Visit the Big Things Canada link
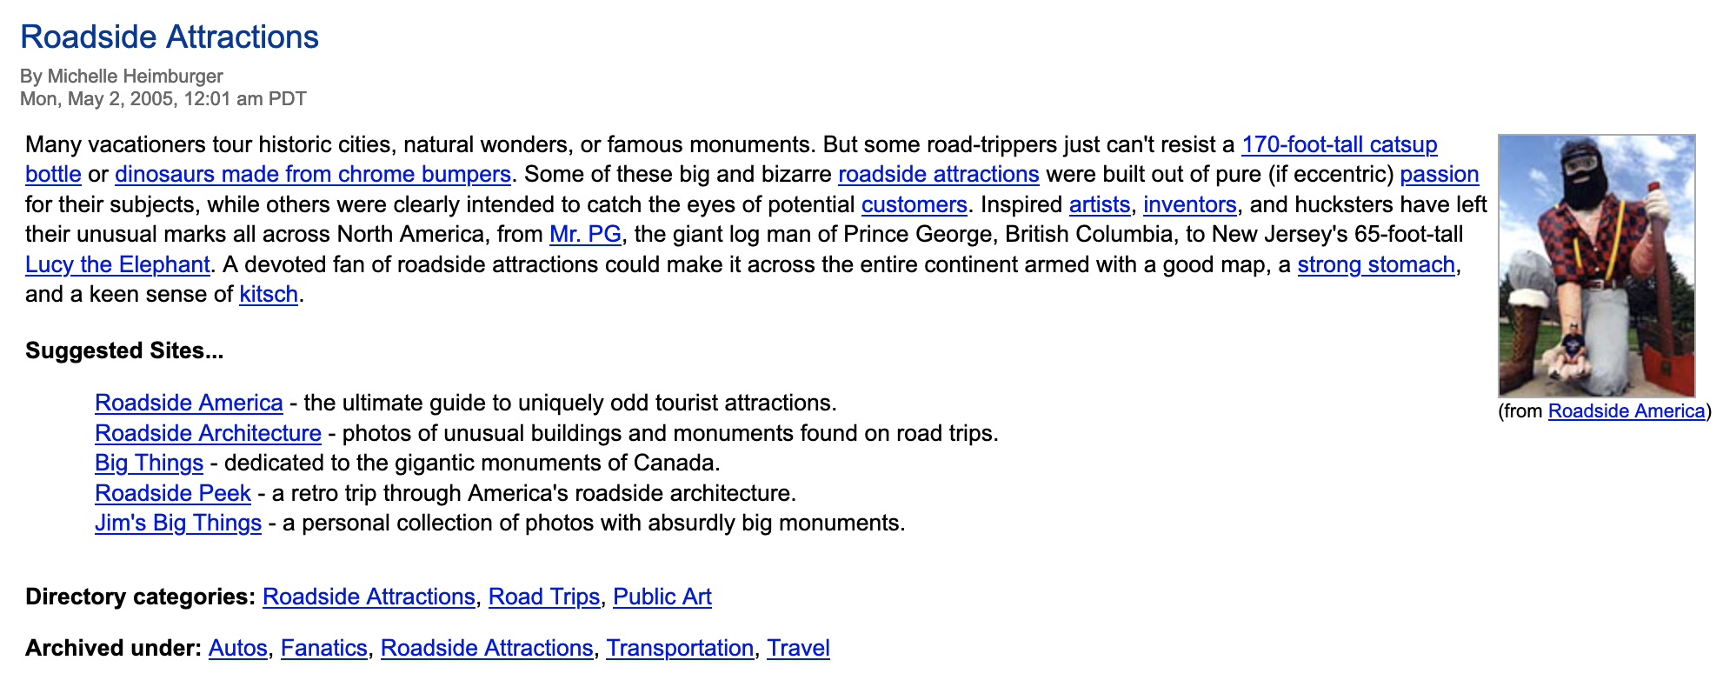This screenshot has width=1736, height=687. [x=149, y=463]
